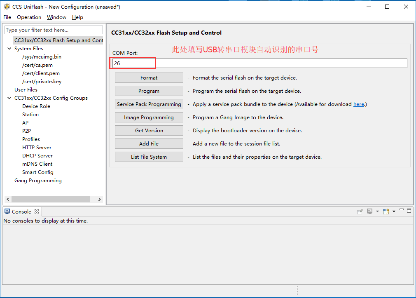
Task: Select P2P config group
Action: tap(26, 131)
